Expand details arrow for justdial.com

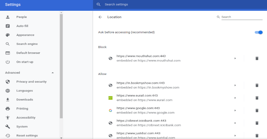click(x=235, y=136)
